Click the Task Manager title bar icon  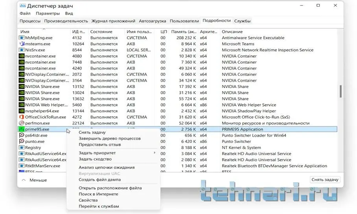tap(22, 5)
